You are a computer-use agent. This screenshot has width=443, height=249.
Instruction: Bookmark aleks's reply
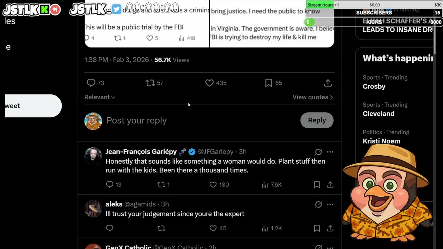pyautogui.click(x=317, y=228)
